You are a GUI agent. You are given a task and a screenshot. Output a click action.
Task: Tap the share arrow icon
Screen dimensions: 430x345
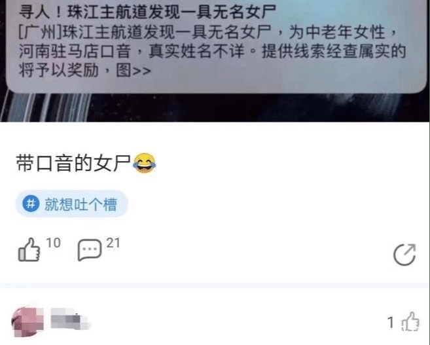404,255
